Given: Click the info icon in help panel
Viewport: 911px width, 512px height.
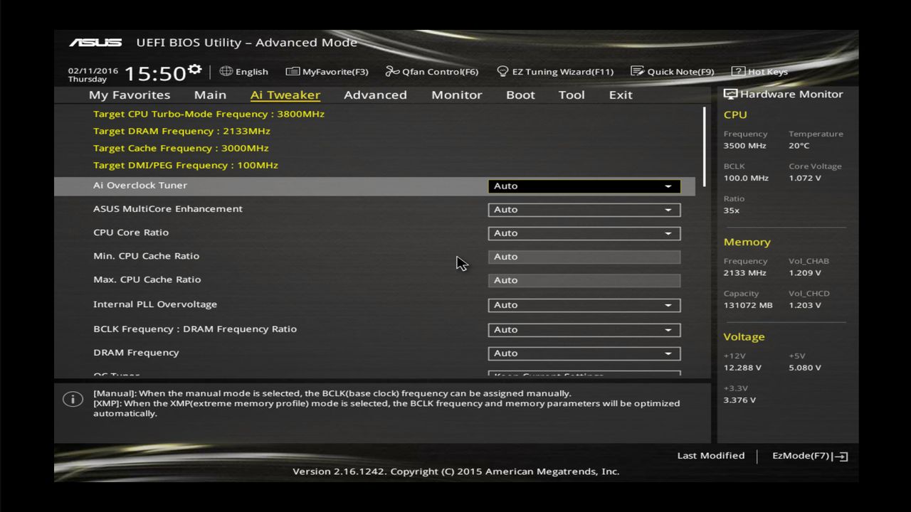Looking at the screenshot, I should (x=73, y=399).
